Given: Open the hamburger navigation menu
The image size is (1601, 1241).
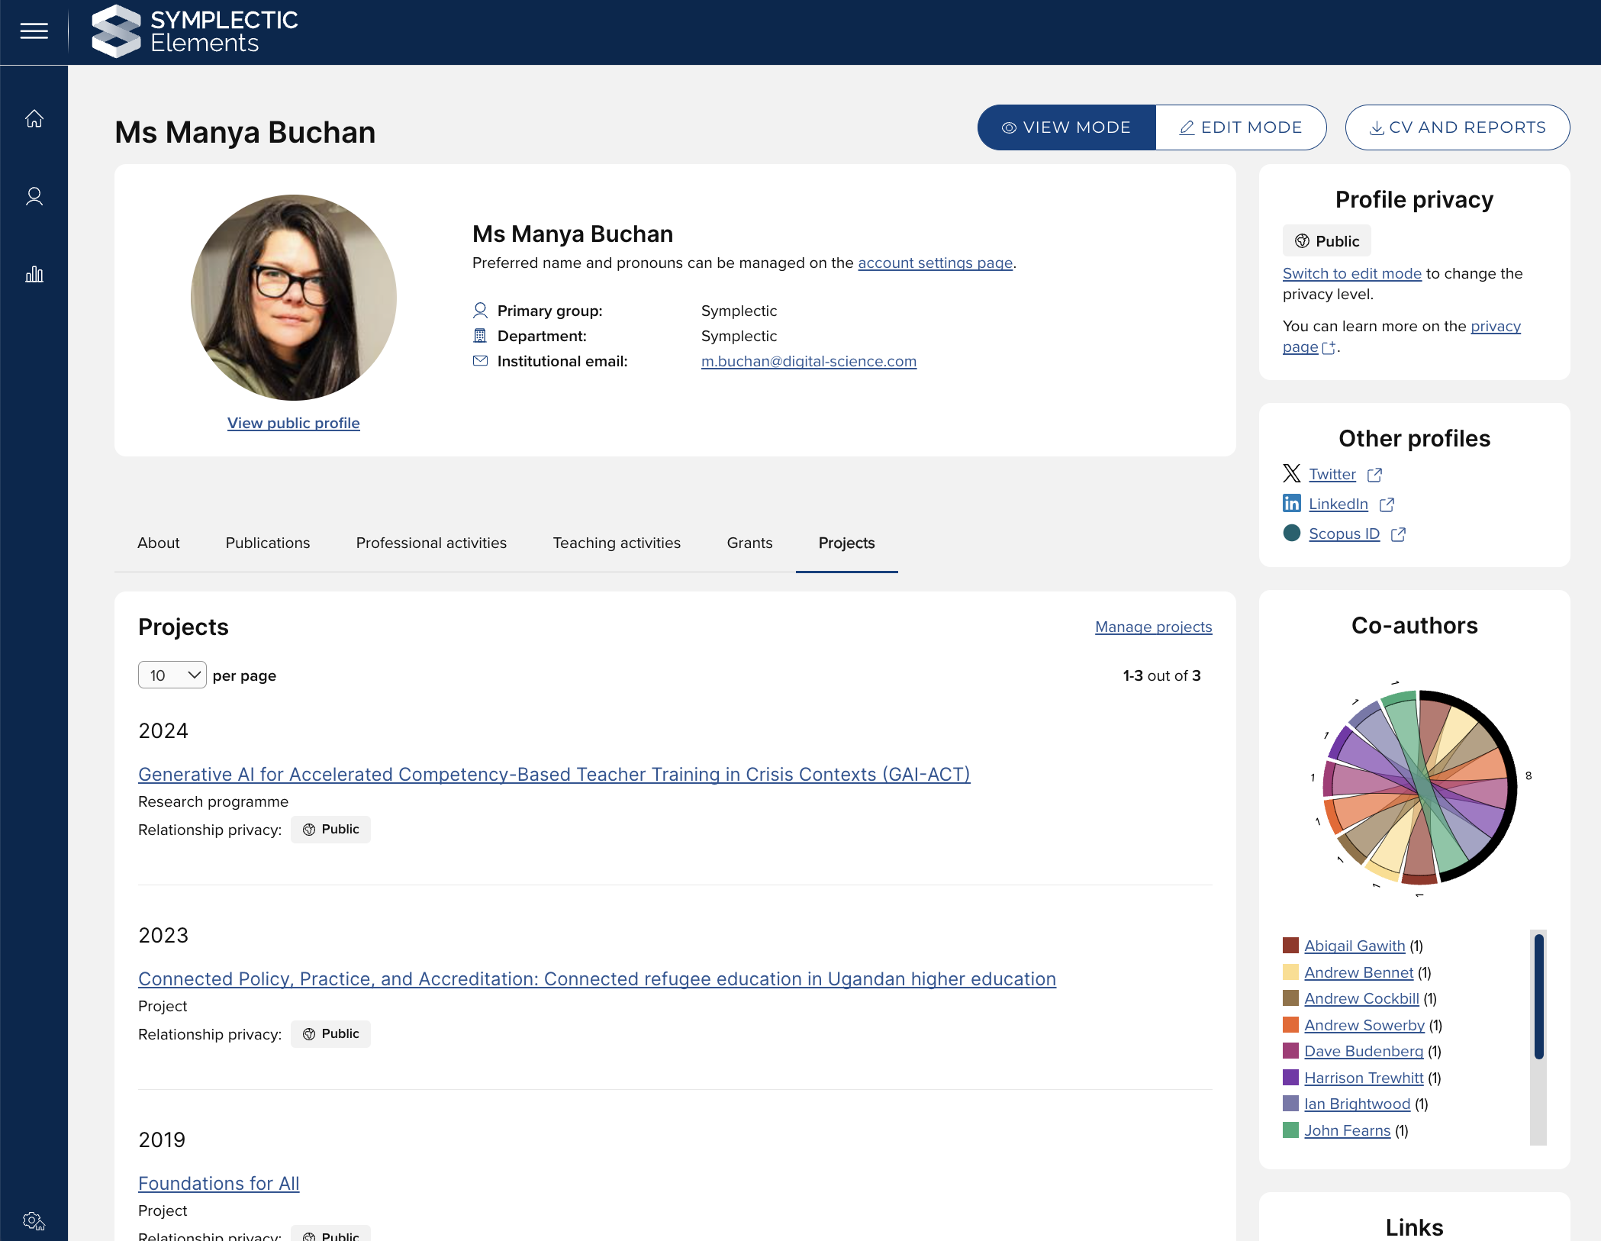Looking at the screenshot, I should pos(34,31).
